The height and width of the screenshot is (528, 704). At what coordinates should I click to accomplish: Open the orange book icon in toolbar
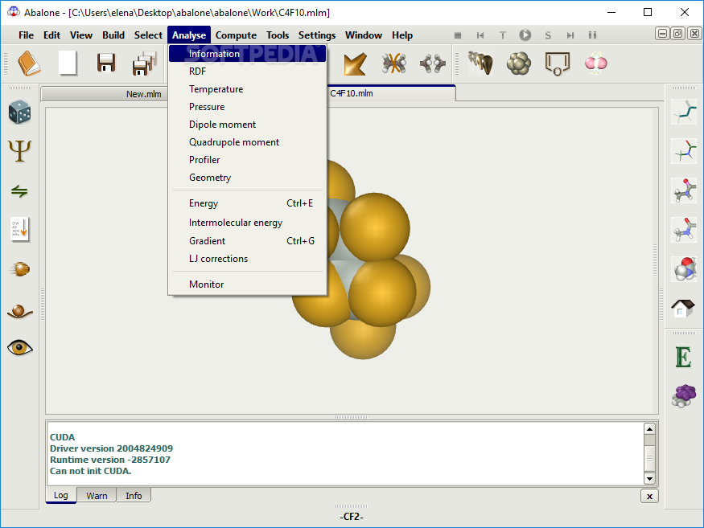pyautogui.click(x=29, y=63)
